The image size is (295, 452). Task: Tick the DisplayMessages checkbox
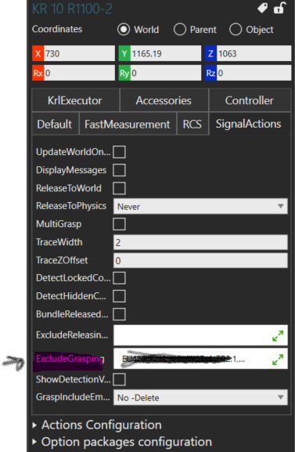coord(119,170)
